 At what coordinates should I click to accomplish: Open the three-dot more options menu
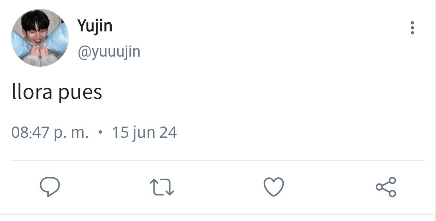point(412,28)
